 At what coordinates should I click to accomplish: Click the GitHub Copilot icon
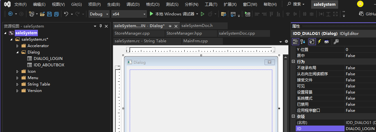pyautogui.click(x=362, y=14)
